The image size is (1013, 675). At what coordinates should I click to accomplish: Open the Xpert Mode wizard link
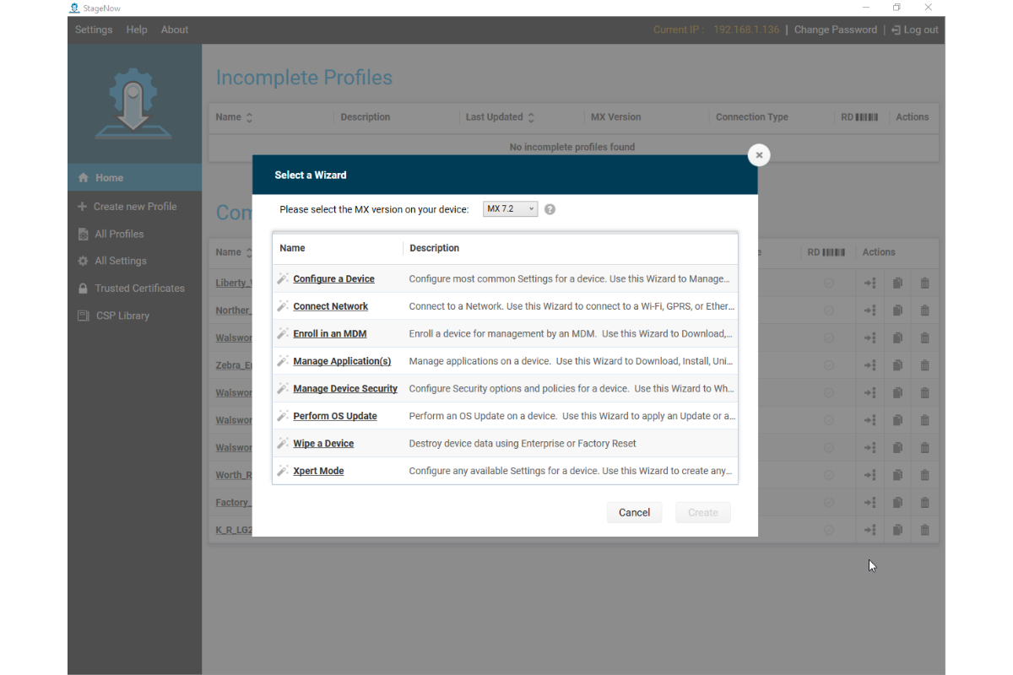317,470
